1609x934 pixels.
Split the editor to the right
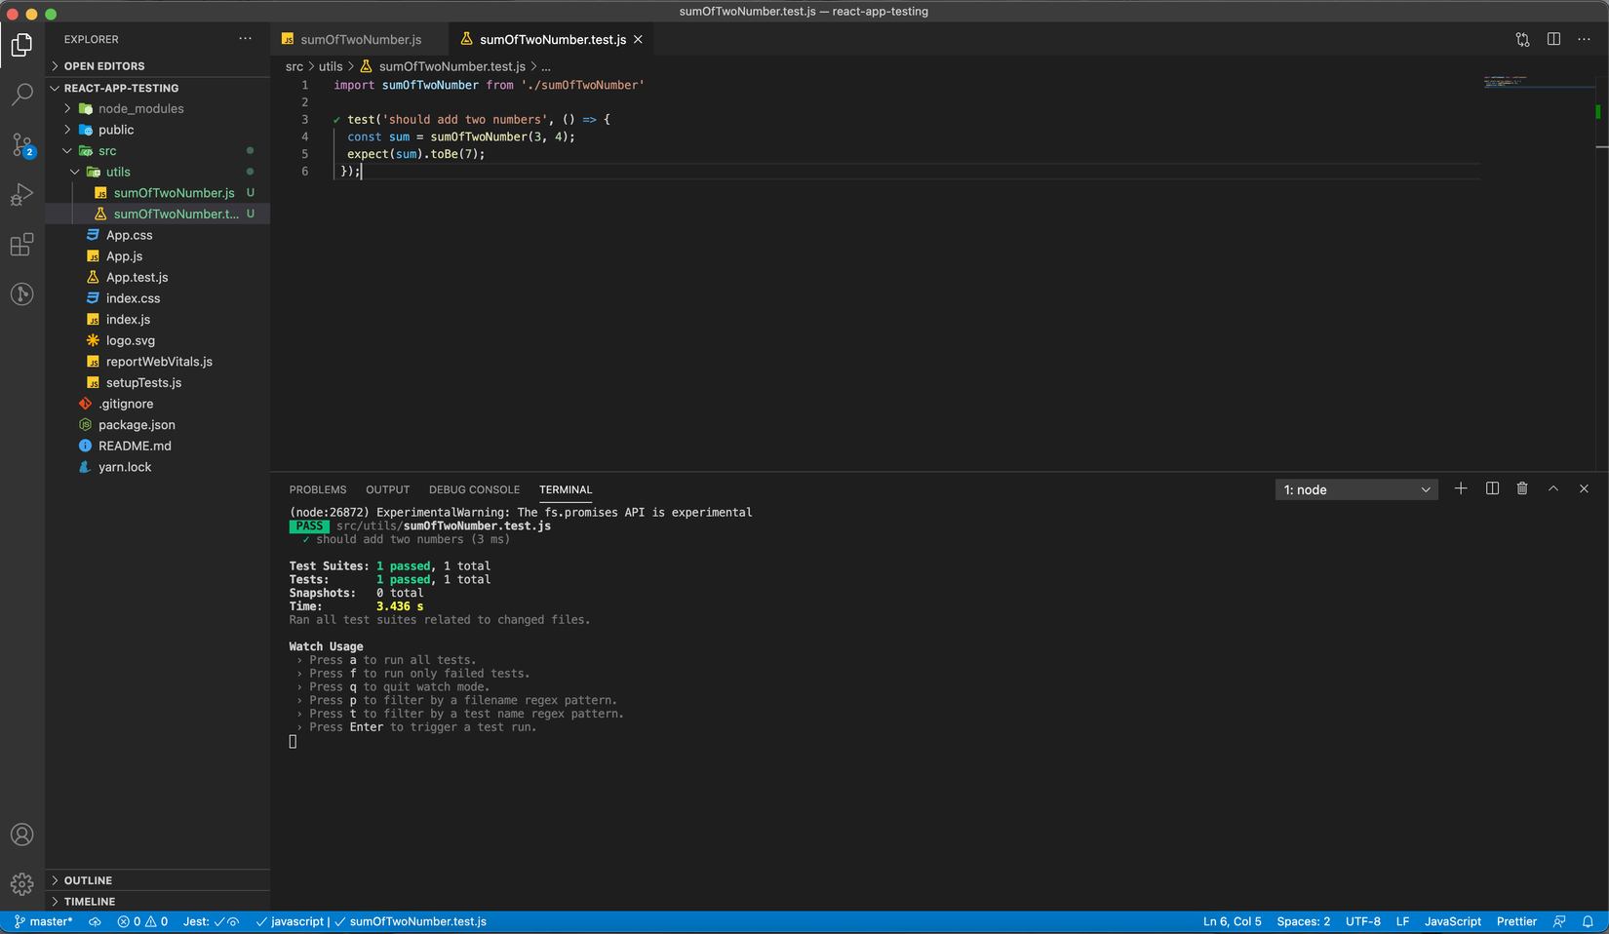click(1553, 39)
